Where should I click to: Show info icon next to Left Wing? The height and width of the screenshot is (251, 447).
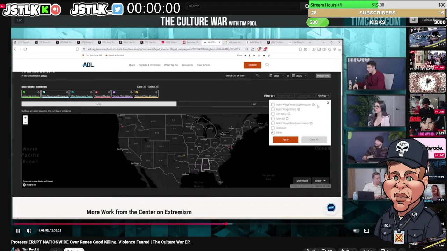click(289, 114)
